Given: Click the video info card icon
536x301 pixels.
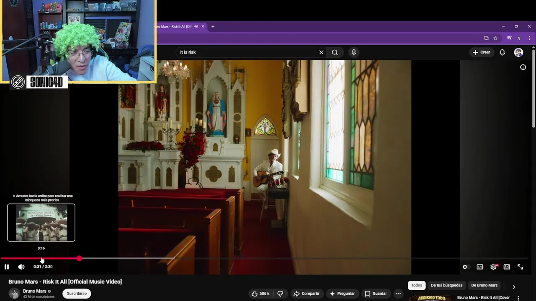Looking at the screenshot, I should pos(523,67).
